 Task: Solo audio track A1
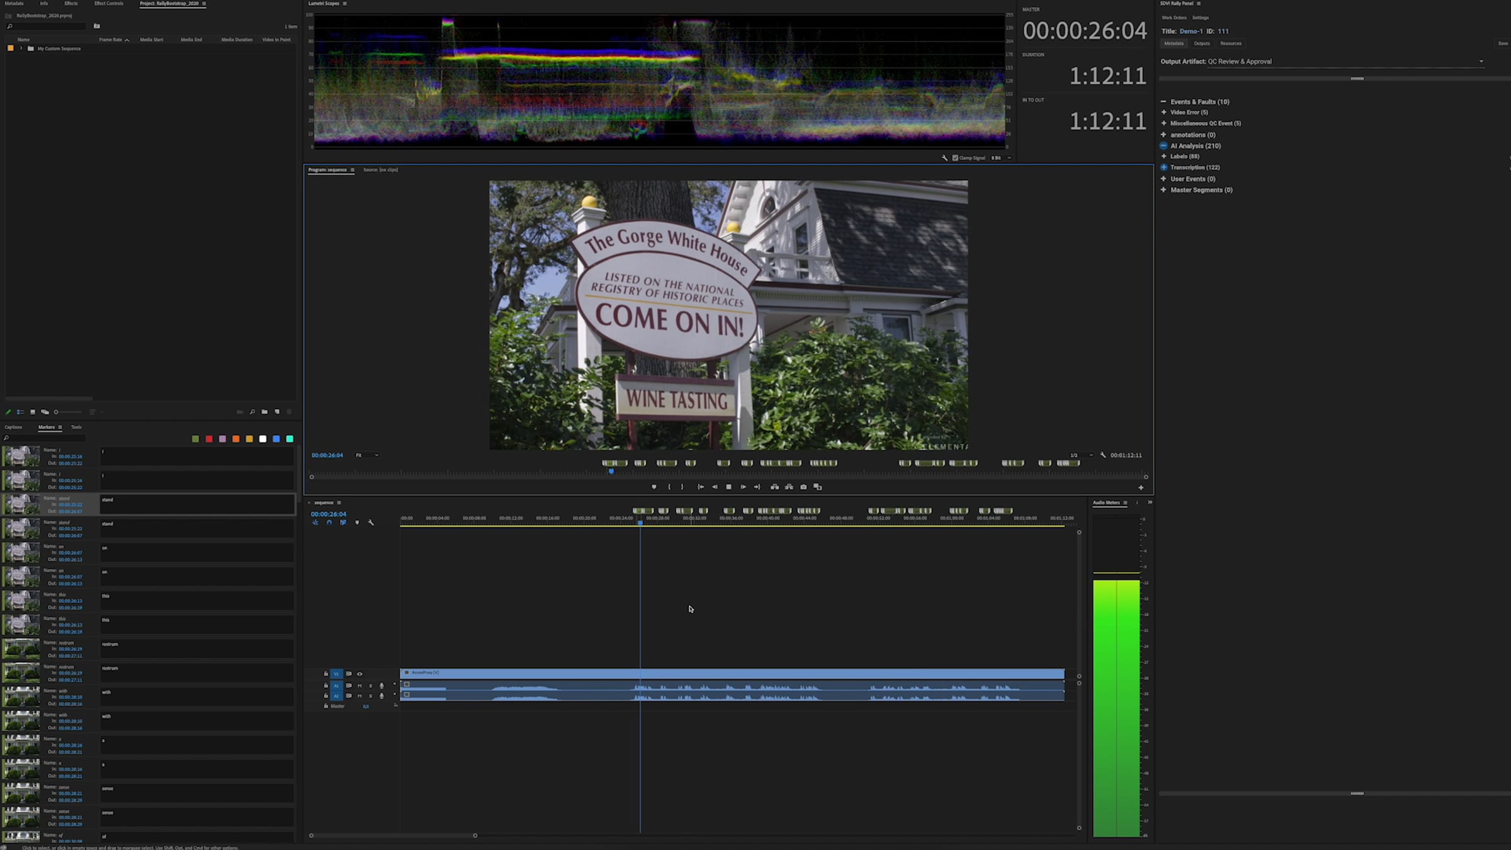click(370, 686)
